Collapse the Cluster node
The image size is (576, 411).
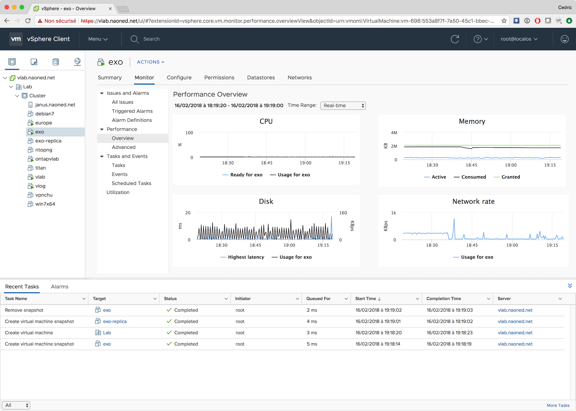17,96
